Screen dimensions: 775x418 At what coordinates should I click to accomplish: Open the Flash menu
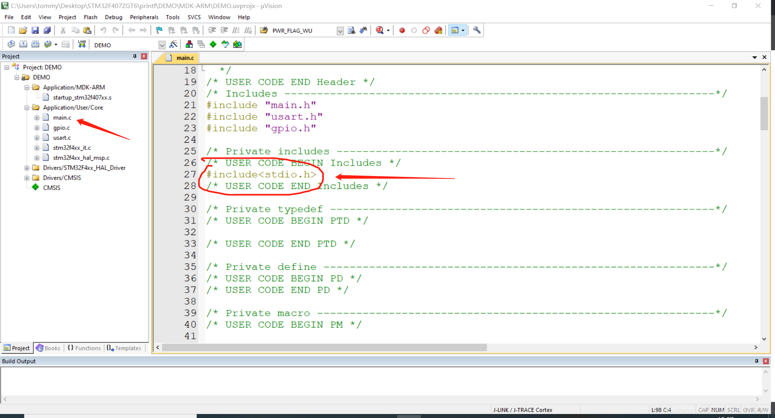[x=90, y=17]
